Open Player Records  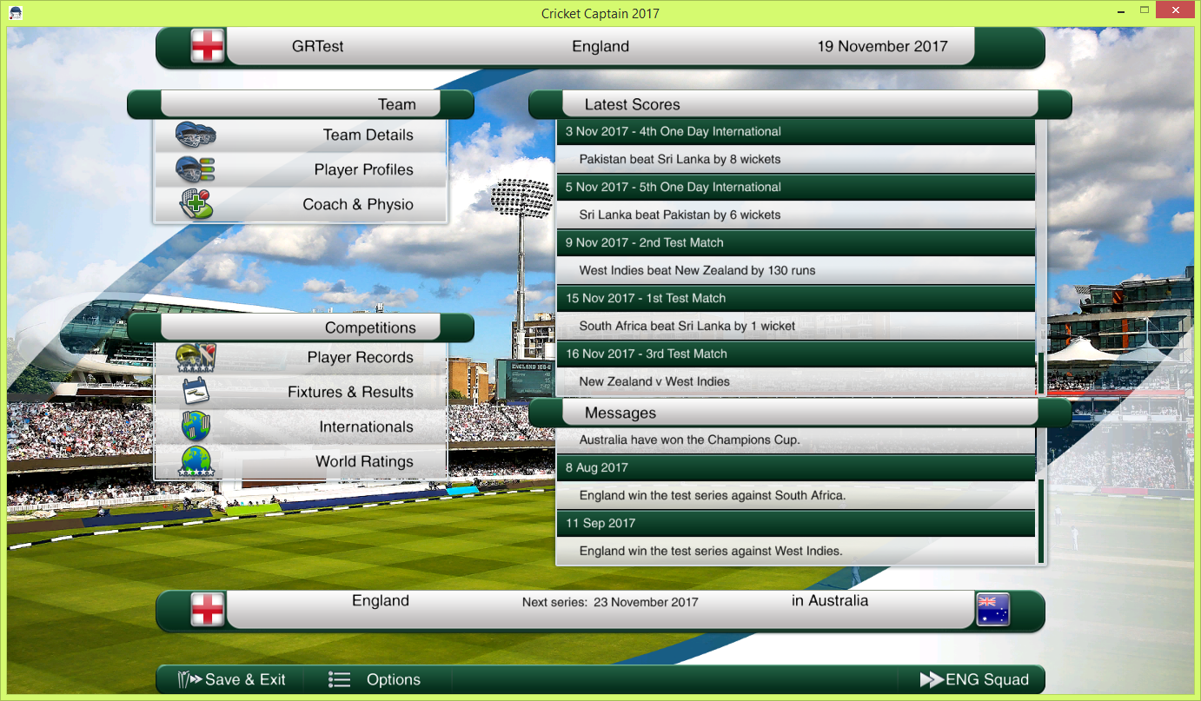(x=301, y=357)
